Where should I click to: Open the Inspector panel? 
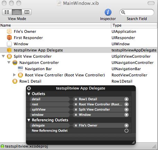[108, 12]
